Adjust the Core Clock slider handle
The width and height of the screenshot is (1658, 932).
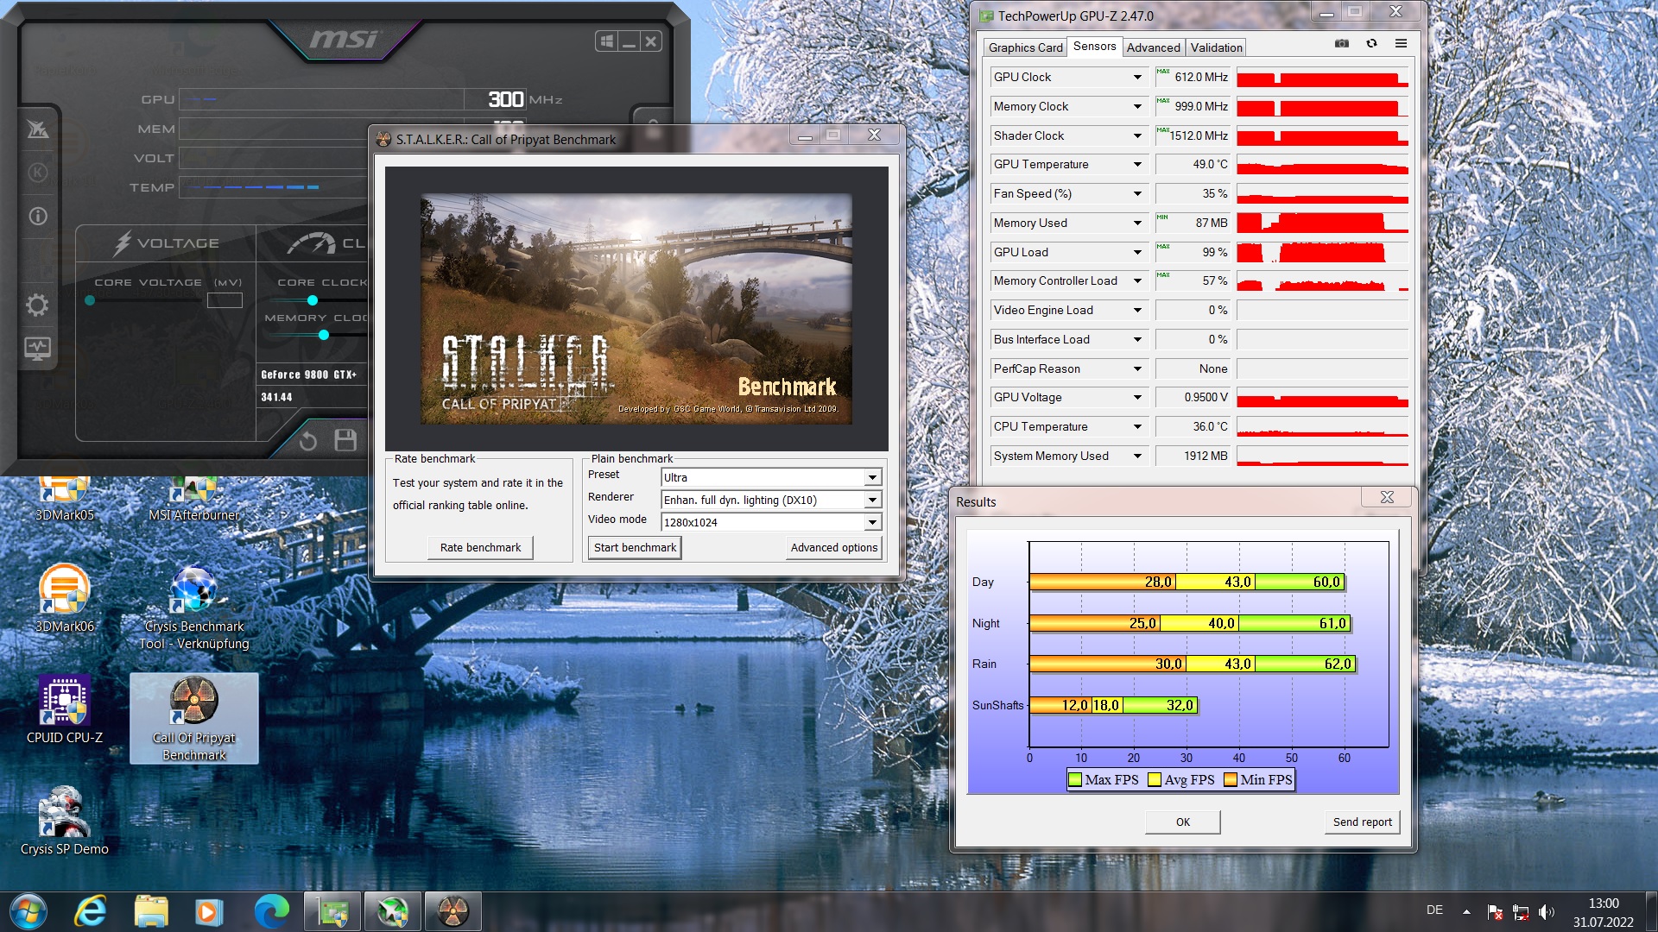pos(313,300)
